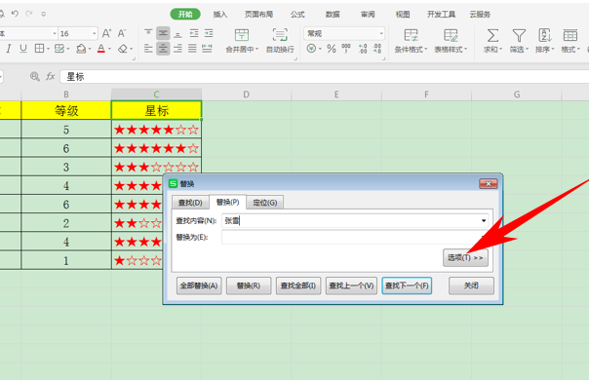The width and height of the screenshot is (589, 380).
Task: Open the 定位(G) tab in dialog
Action: coord(265,203)
